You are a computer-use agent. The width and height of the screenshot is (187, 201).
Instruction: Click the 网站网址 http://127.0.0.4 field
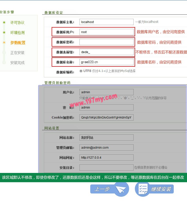106,158
